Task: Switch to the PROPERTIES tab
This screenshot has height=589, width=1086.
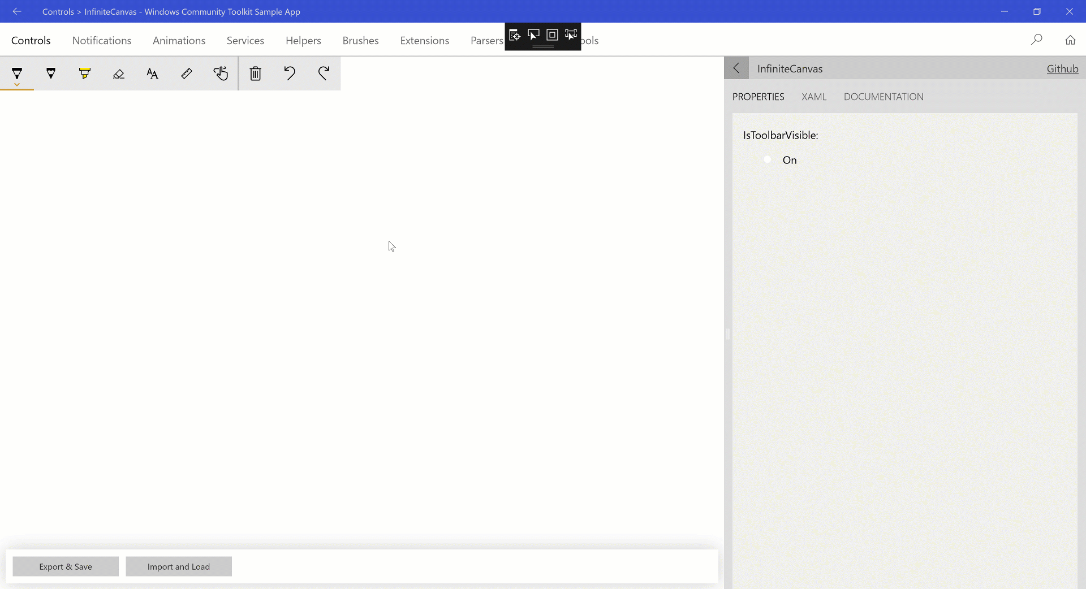Action: pos(759,97)
